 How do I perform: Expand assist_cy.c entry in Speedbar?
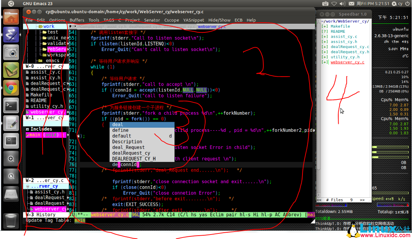324,36
